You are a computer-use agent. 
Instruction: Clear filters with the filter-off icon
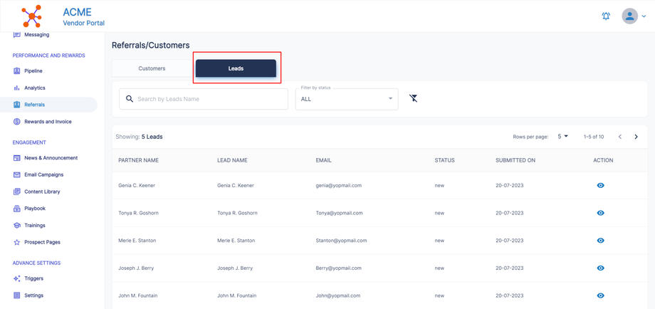tap(413, 98)
